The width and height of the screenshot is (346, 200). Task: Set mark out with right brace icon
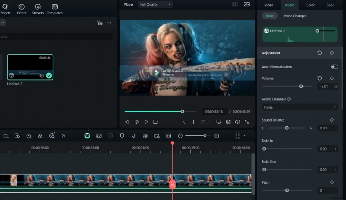click(193, 122)
